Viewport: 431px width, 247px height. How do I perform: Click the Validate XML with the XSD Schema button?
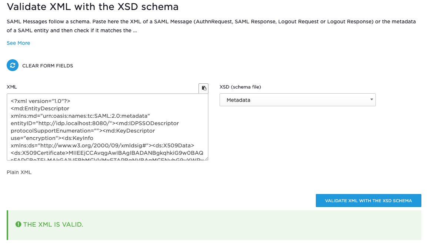[368, 200]
